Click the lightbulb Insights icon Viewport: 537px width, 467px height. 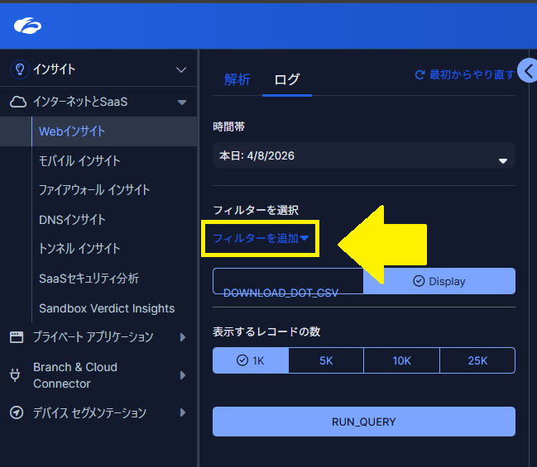coord(20,69)
